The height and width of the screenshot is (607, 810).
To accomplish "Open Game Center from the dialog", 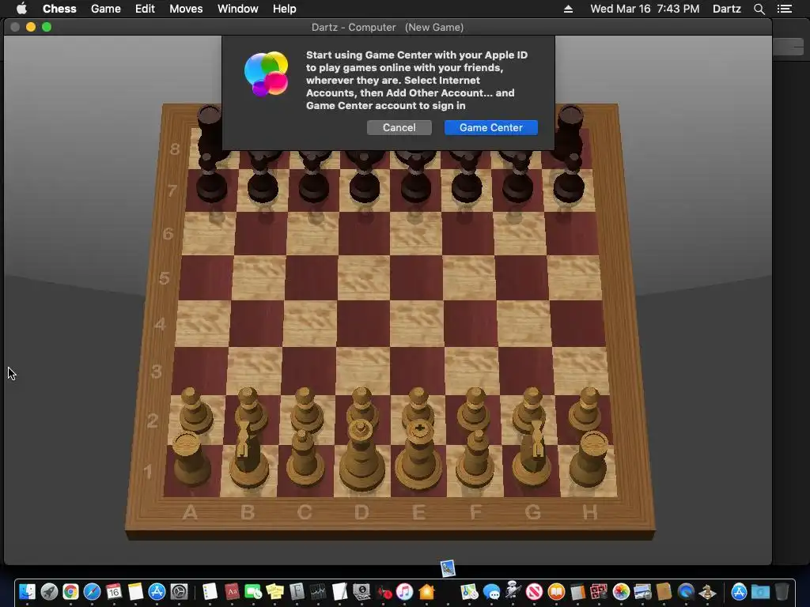I will (x=490, y=127).
